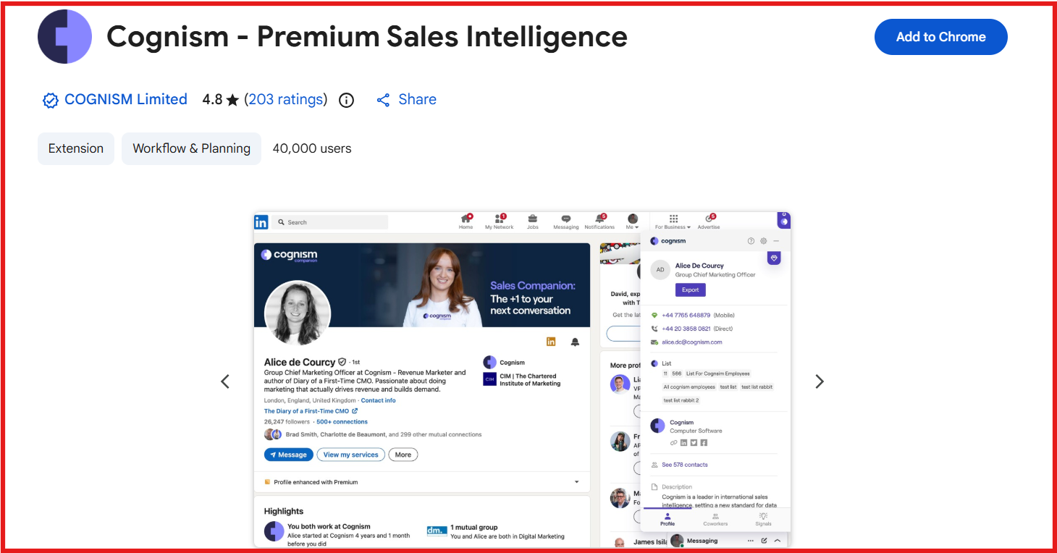Open the Cognism extension settings gear
Viewport: 1057px width, 553px height.
763,240
